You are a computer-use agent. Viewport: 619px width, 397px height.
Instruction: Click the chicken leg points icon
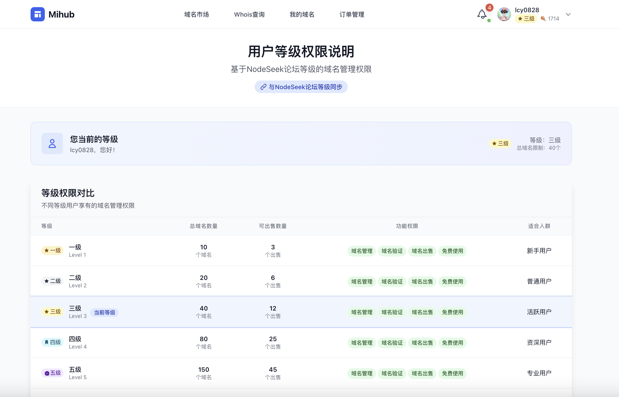pos(543,19)
